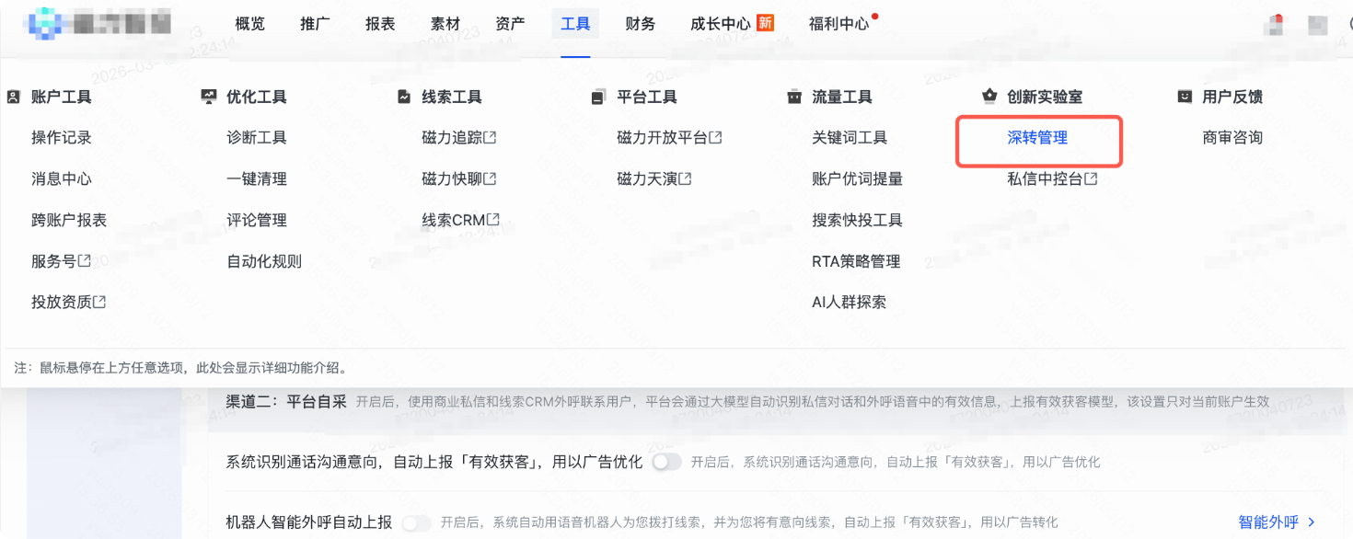Switch to the 推广 tab

point(316,24)
